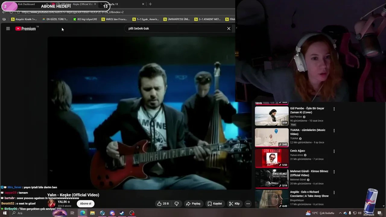Open OBS Studio from the taskbar
The image size is (386, 217).
click(x=132, y=213)
